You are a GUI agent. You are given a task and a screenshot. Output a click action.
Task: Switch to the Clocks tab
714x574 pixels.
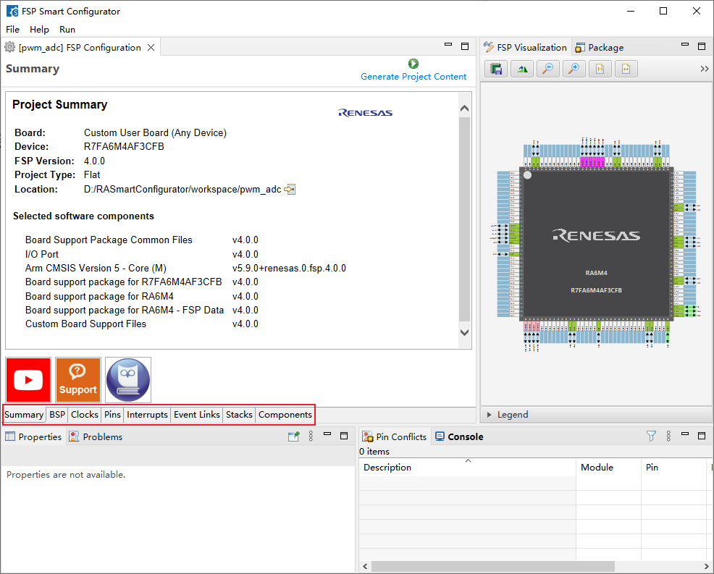click(x=85, y=415)
